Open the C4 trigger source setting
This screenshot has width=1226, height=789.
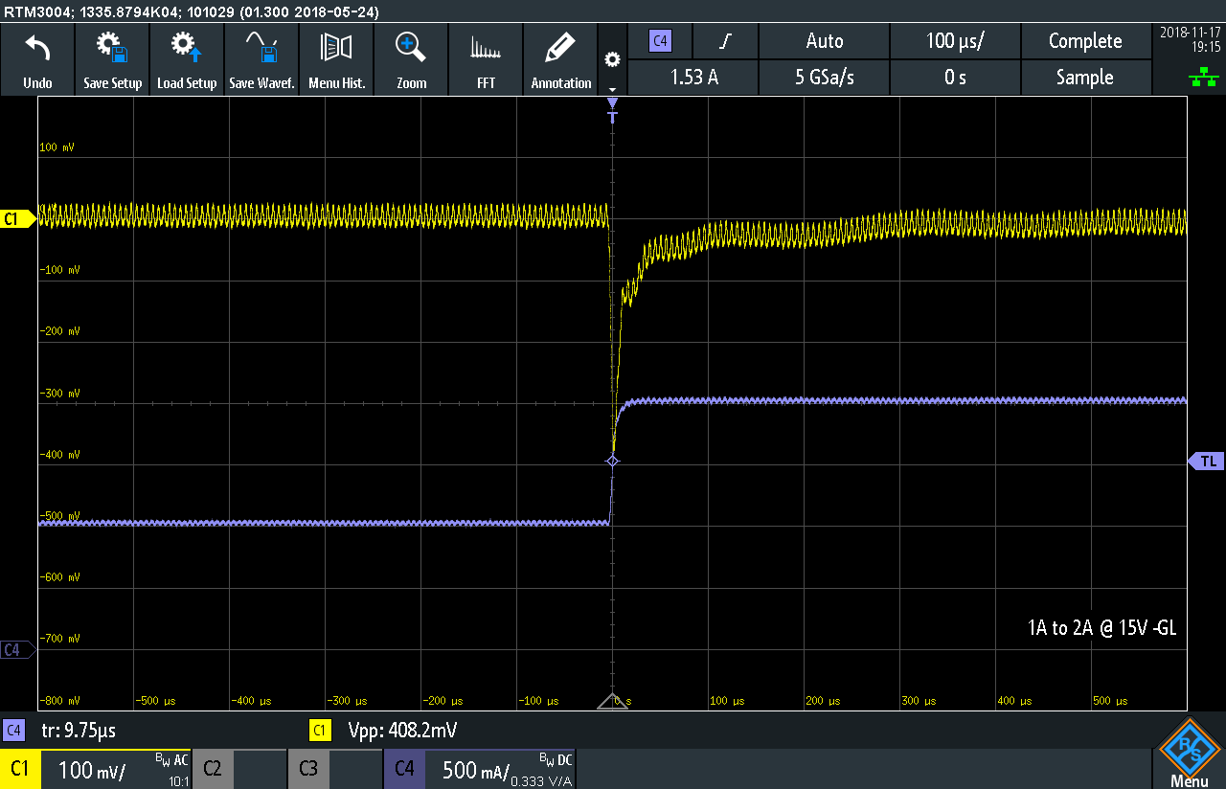coord(660,41)
